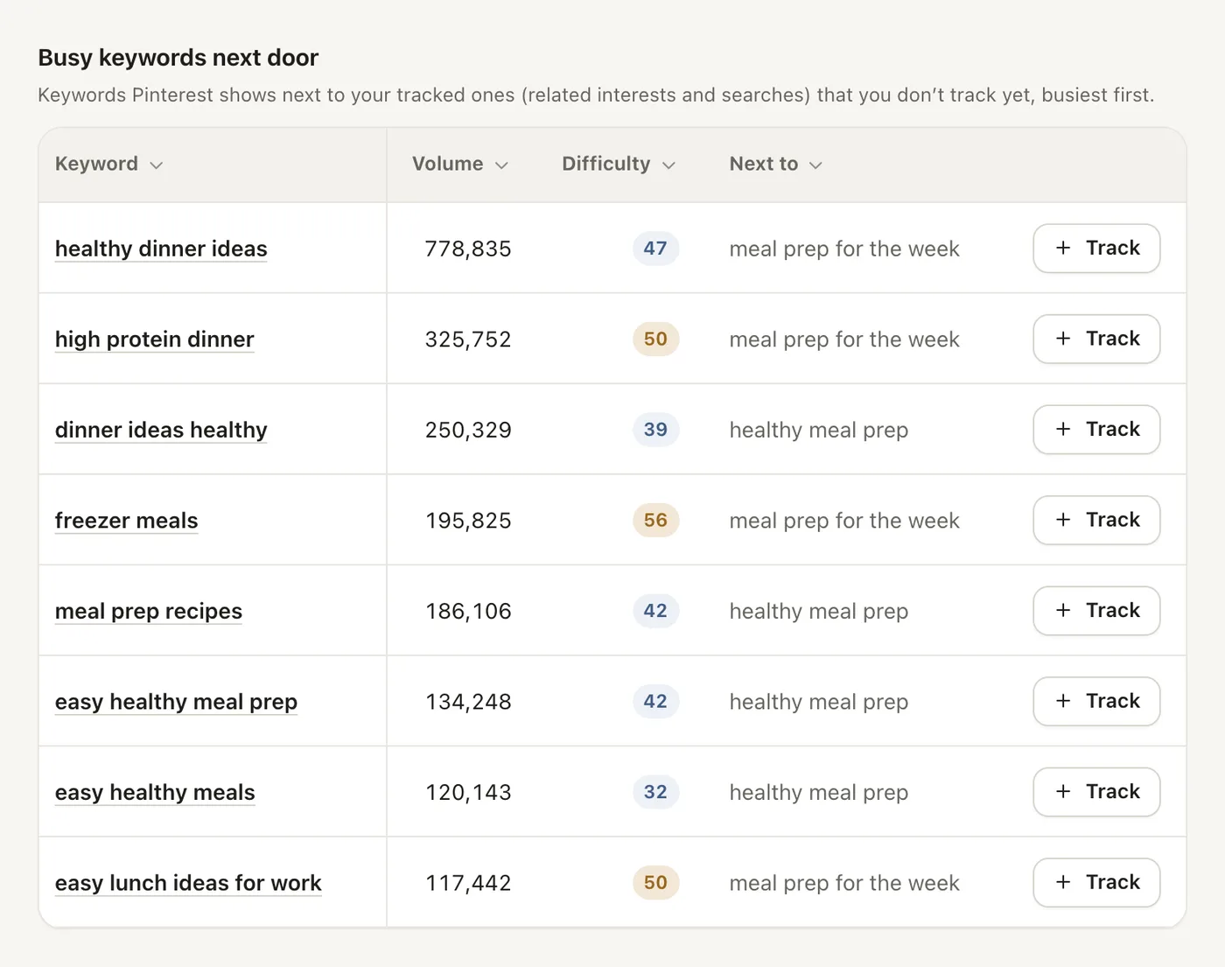Screen dimensions: 1225x967
Task: Sort by the Difficulty column header
Action: tap(619, 165)
